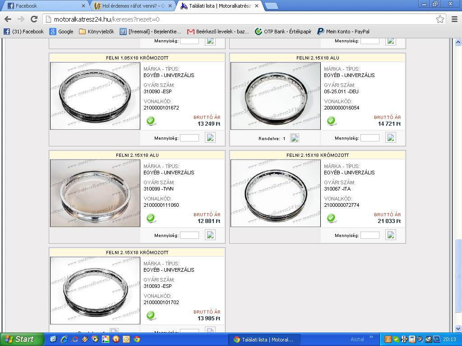Bookmark this page with the star icon

point(440,19)
